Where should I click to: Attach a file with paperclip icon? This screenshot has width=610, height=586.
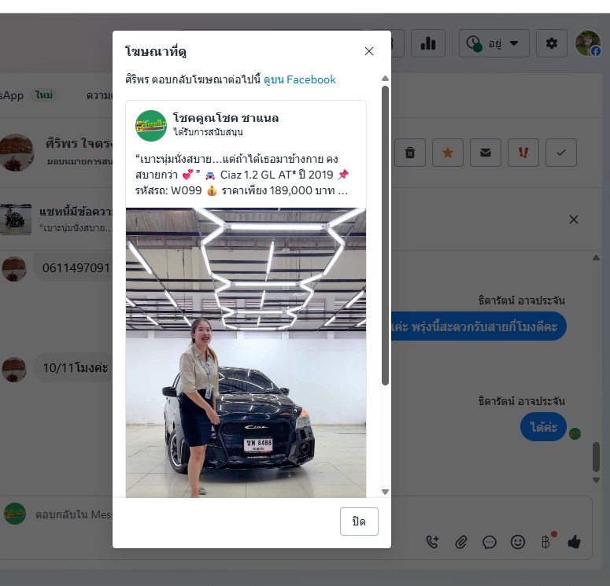pyautogui.click(x=460, y=542)
